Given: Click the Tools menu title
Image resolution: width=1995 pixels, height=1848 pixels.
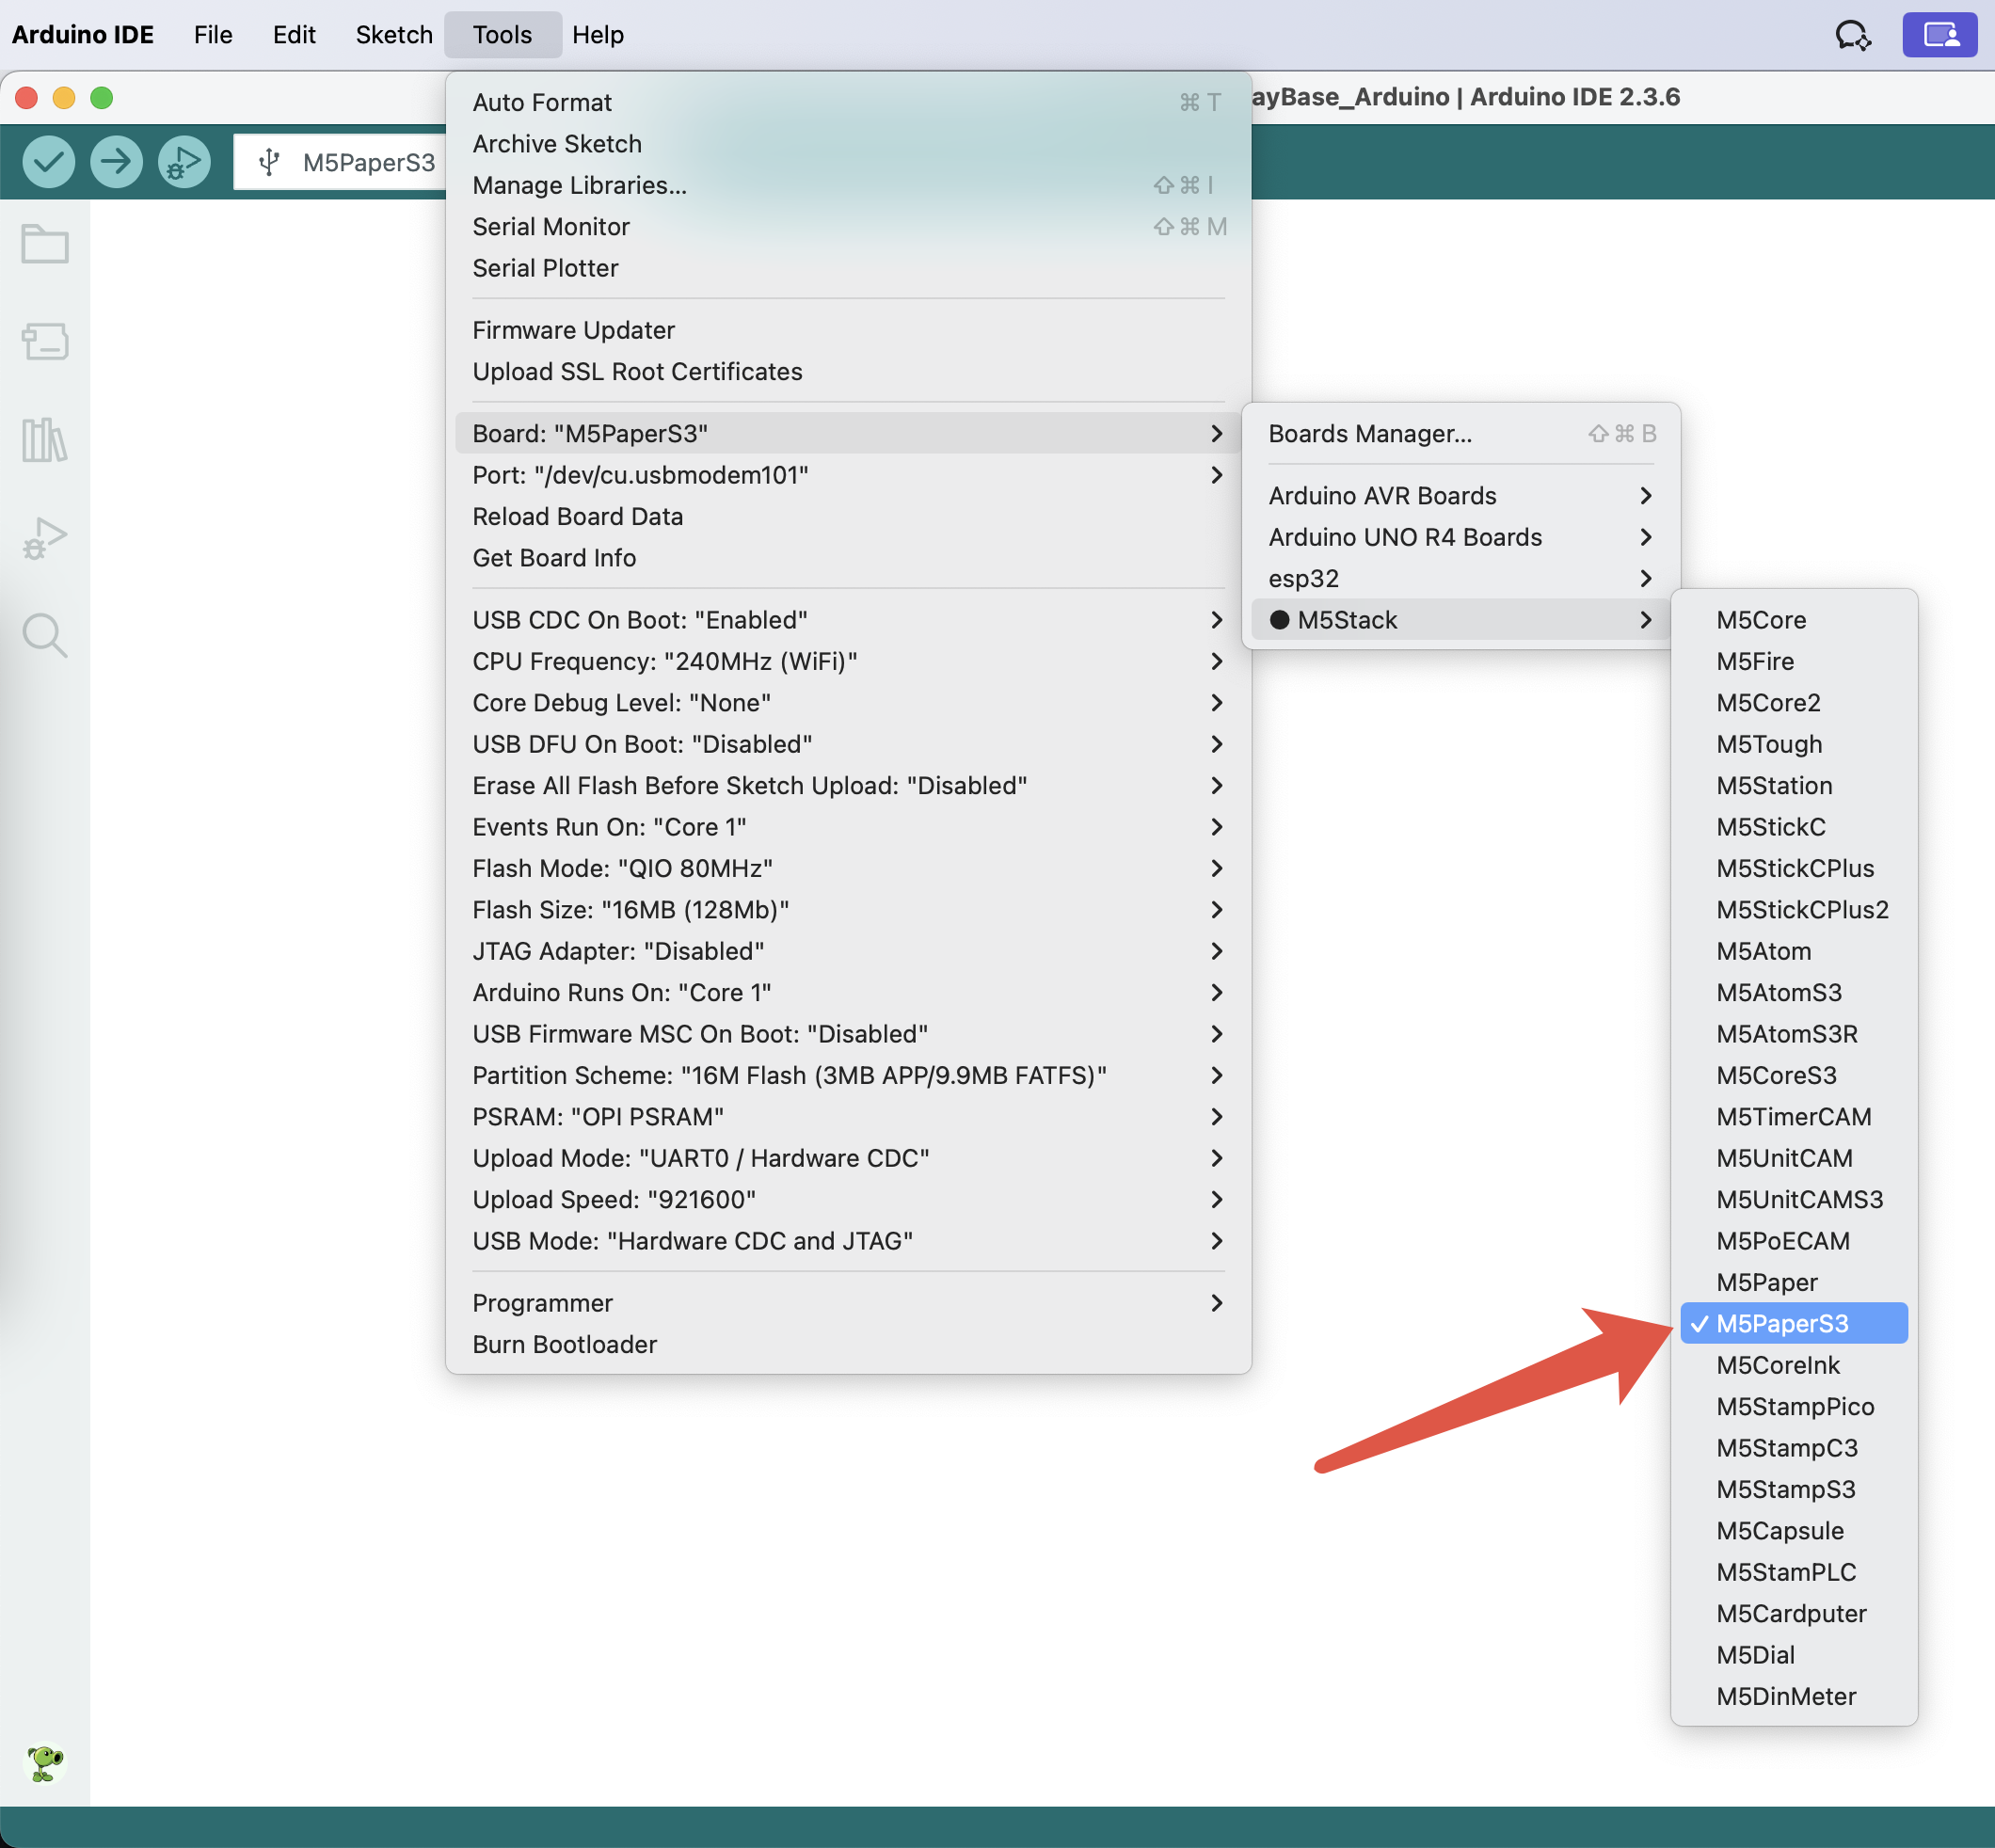Looking at the screenshot, I should [502, 35].
